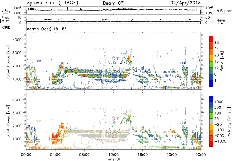The height and width of the screenshot is (161, 232).
Task: Click the Power colorbar blue bottom segment
Action: coord(211,83)
